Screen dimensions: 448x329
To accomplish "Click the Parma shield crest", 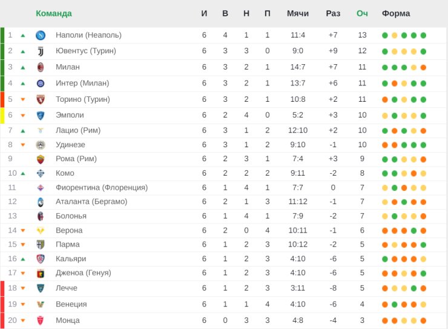I will point(41,245).
